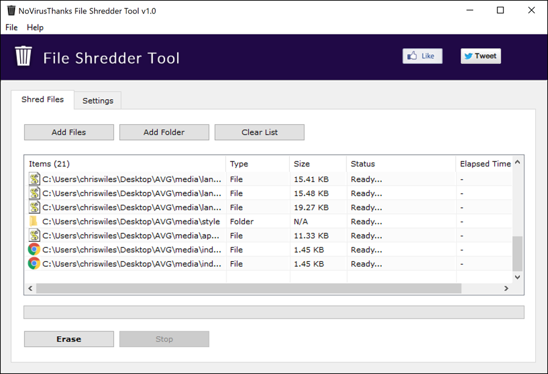Select the Shred Files tab
This screenshot has height=374, width=548.
coord(43,100)
